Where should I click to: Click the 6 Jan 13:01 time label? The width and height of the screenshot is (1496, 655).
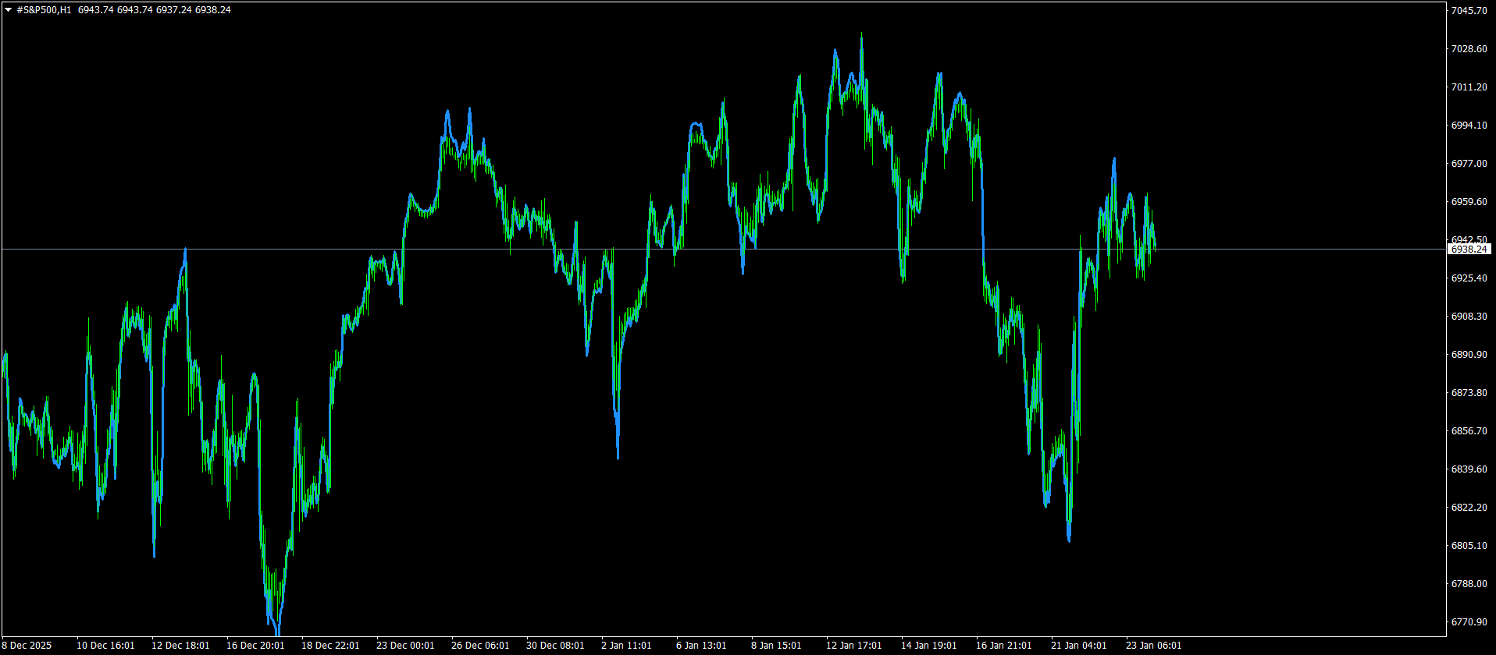pos(701,646)
